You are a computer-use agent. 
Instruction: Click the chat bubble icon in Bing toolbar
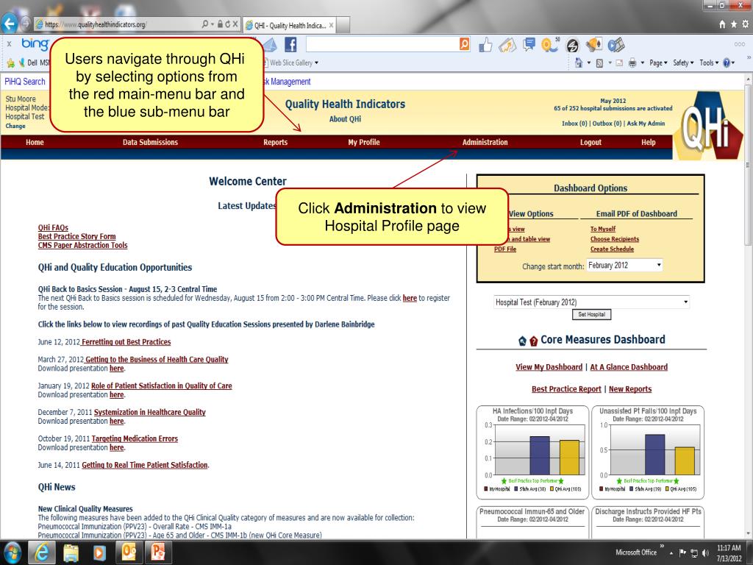[x=529, y=45]
